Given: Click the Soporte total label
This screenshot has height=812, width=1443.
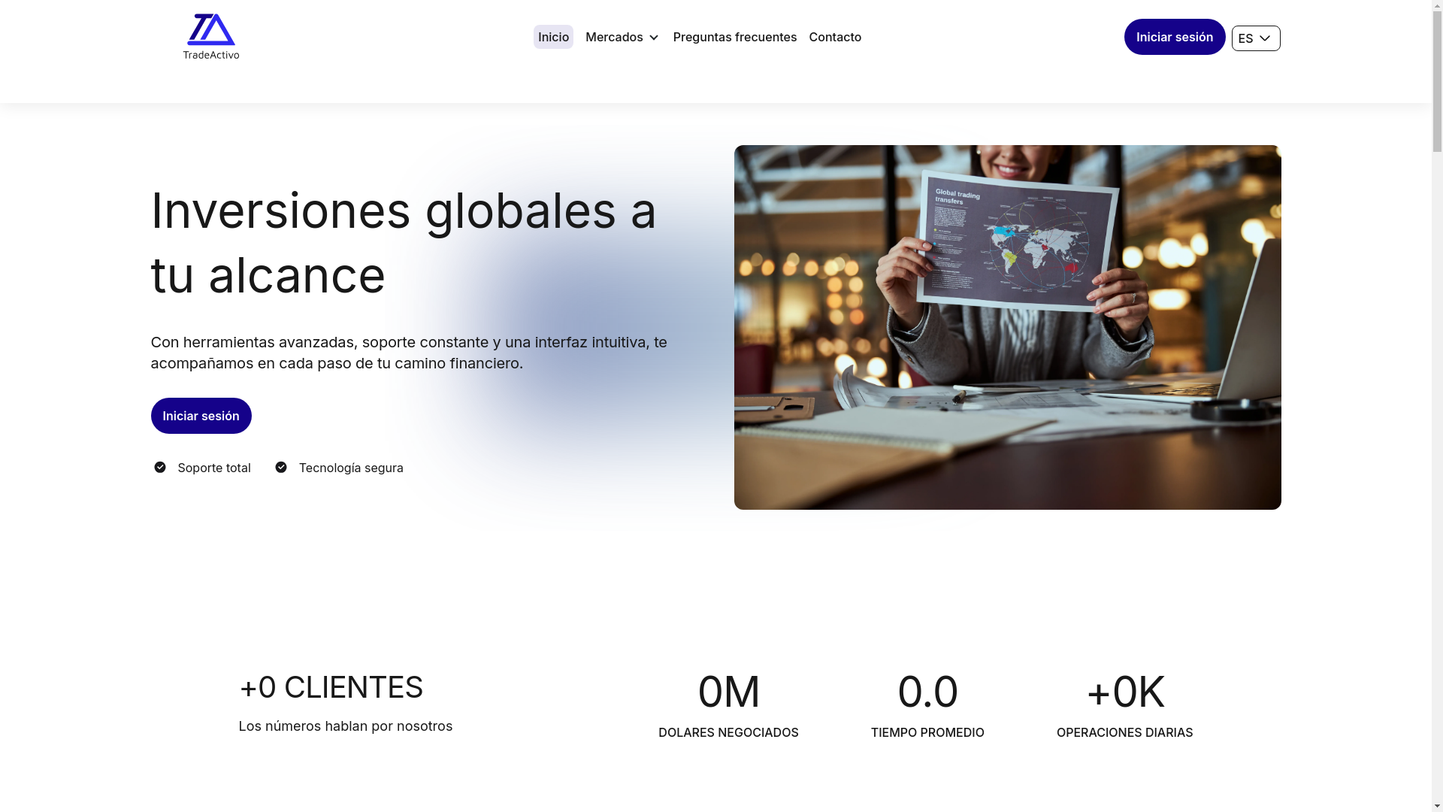Looking at the screenshot, I should coord(214,468).
